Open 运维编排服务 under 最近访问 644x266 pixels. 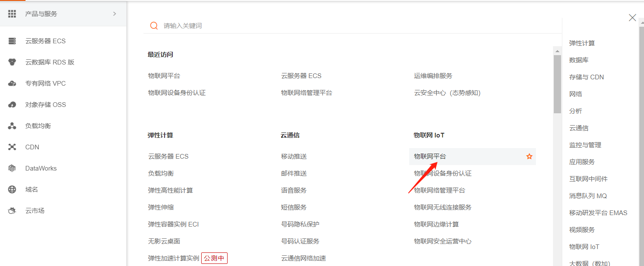[x=433, y=76]
